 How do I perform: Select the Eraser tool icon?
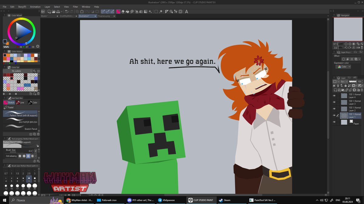coord(123,11)
